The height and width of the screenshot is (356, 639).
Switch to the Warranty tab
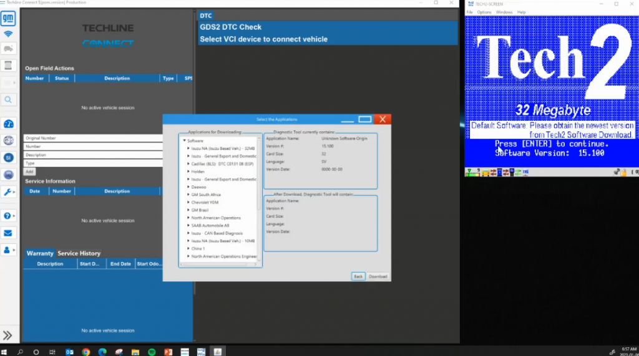(x=40, y=253)
